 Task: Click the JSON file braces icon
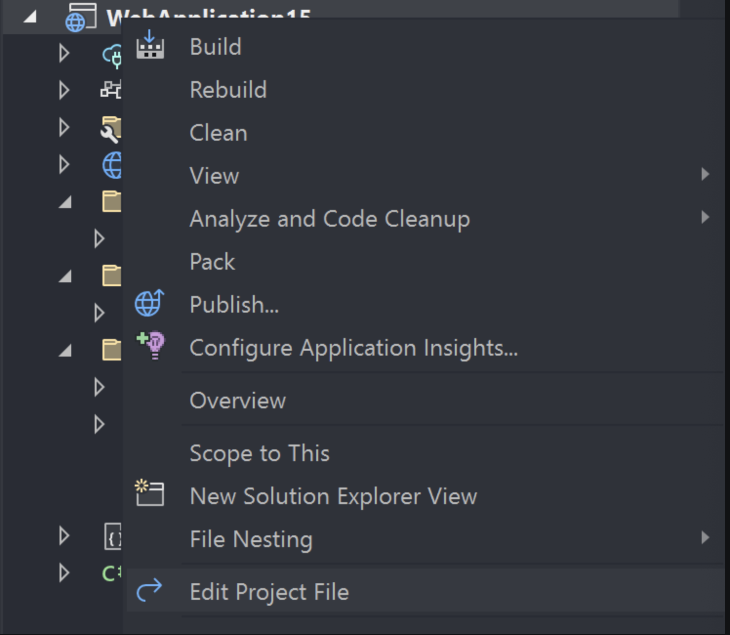pyautogui.click(x=113, y=536)
